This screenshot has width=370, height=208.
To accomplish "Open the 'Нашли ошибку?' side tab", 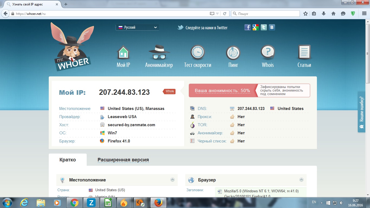I will (361, 112).
